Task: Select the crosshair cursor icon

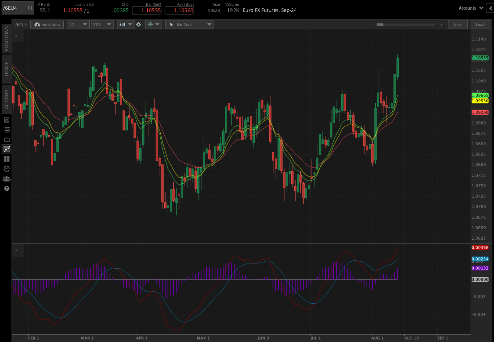Action: [151, 24]
